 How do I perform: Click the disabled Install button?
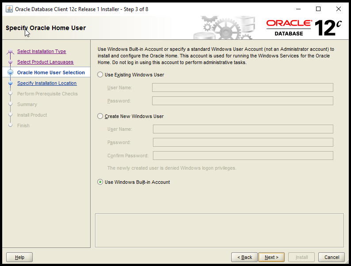(301, 257)
